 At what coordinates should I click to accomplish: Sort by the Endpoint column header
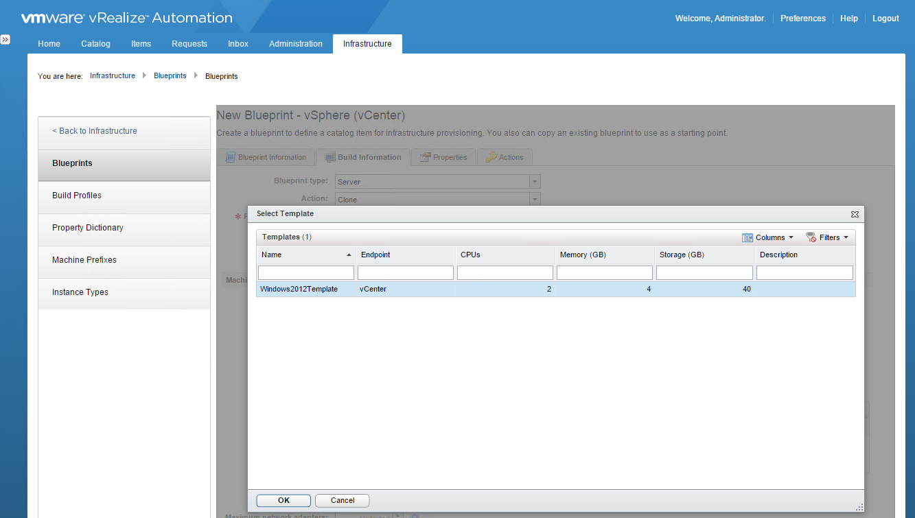coord(406,255)
